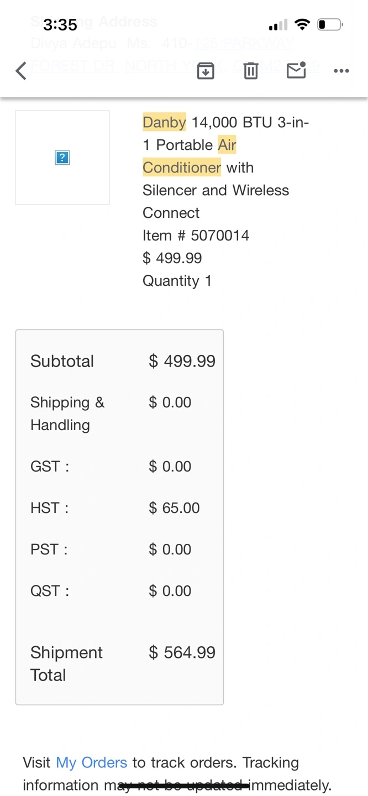Viewport: 368px width, 796px height.
Task: Tap the battery indicator in status bar
Action: (x=330, y=24)
